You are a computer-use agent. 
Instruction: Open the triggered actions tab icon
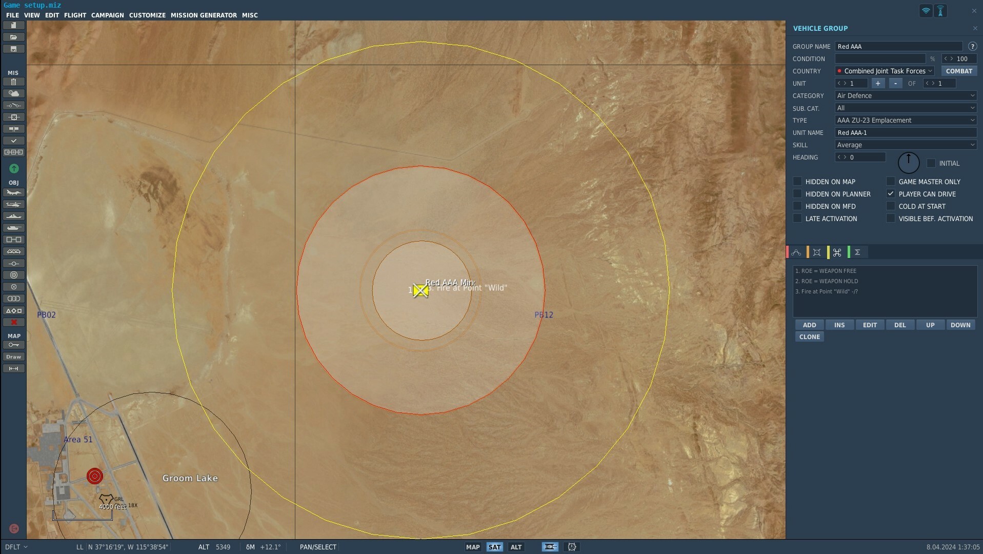[837, 252]
